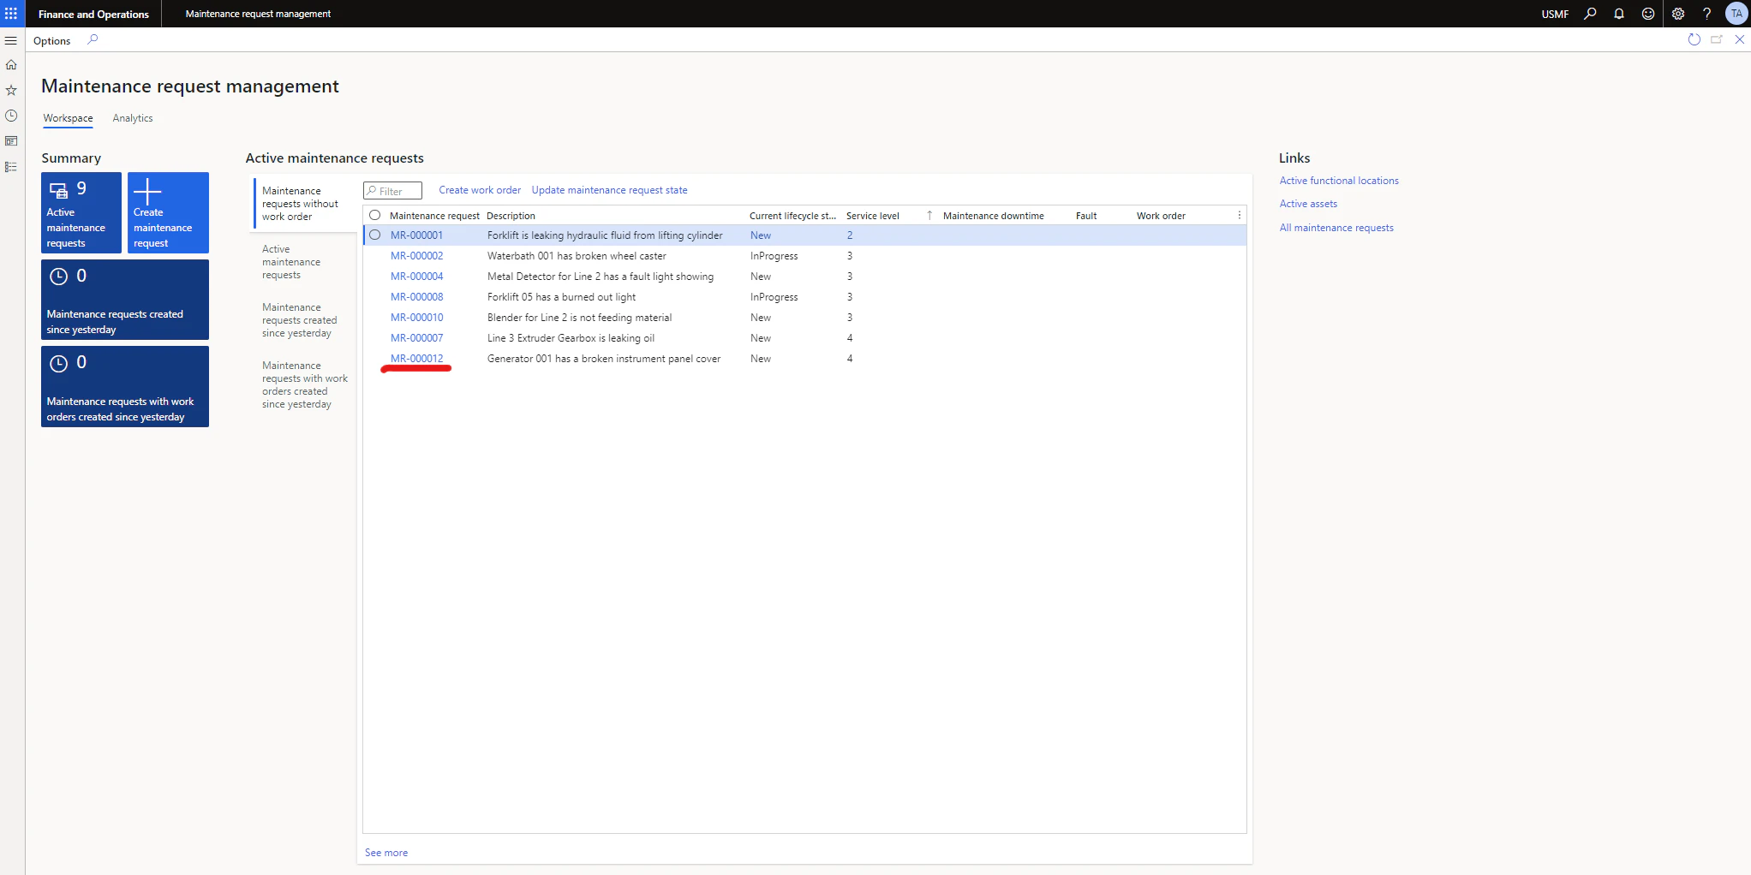Click the Blender for Line 2 description cell
This screenshot has height=875, width=1751.
pos(579,318)
